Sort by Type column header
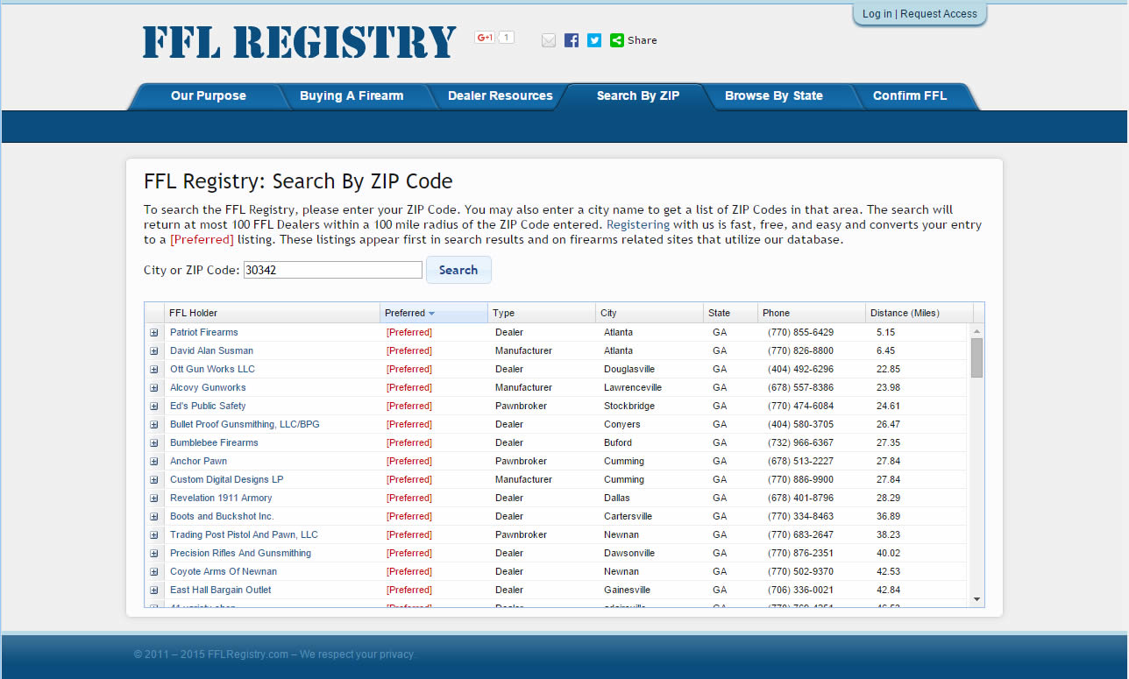 click(541, 313)
